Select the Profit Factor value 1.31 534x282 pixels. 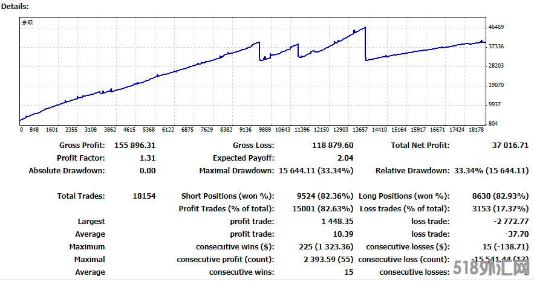[148, 158]
